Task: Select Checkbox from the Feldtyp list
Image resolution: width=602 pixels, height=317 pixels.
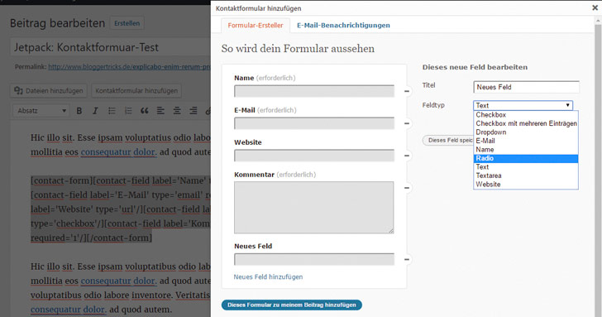Action: point(526,115)
